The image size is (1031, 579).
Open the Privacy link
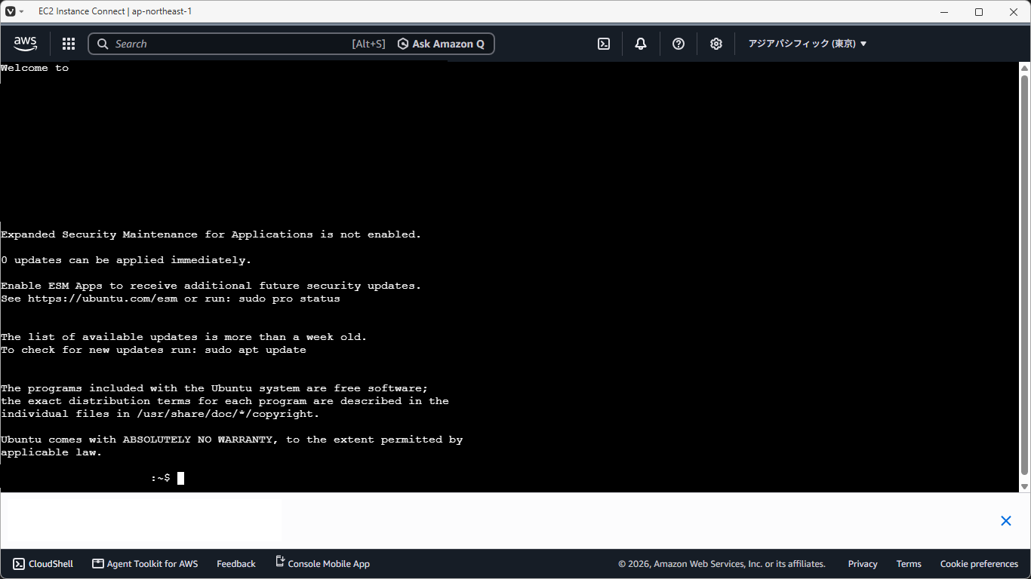point(863,564)
